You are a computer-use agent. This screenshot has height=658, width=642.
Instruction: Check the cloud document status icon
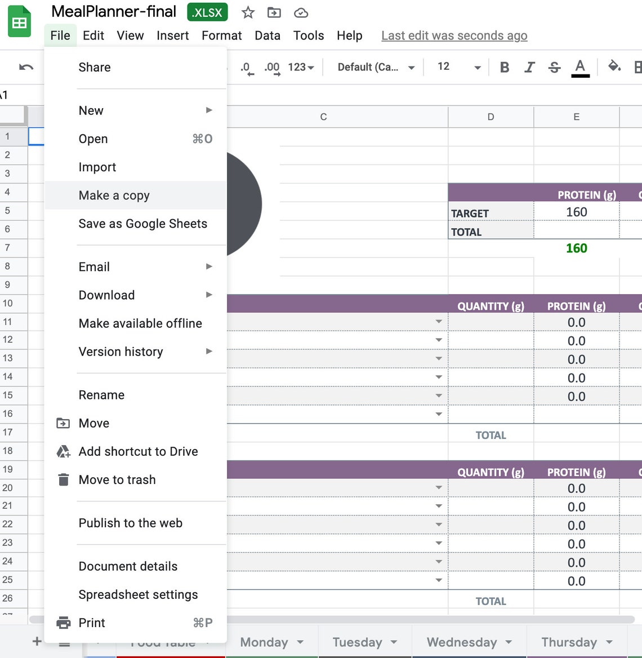coord(301,13)
